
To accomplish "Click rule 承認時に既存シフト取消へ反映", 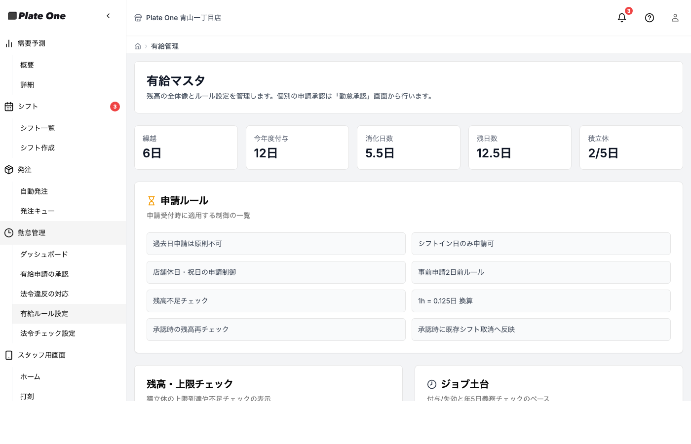I will coord(541,330).
